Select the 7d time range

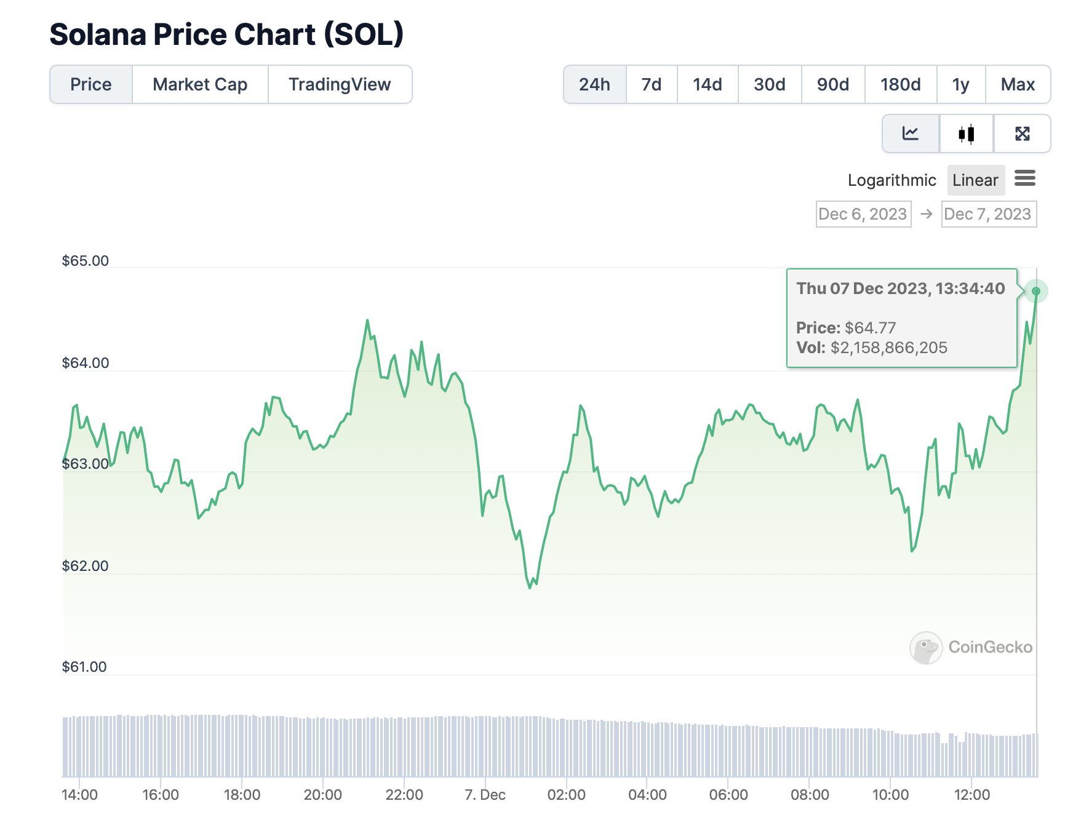click(652, 84)
